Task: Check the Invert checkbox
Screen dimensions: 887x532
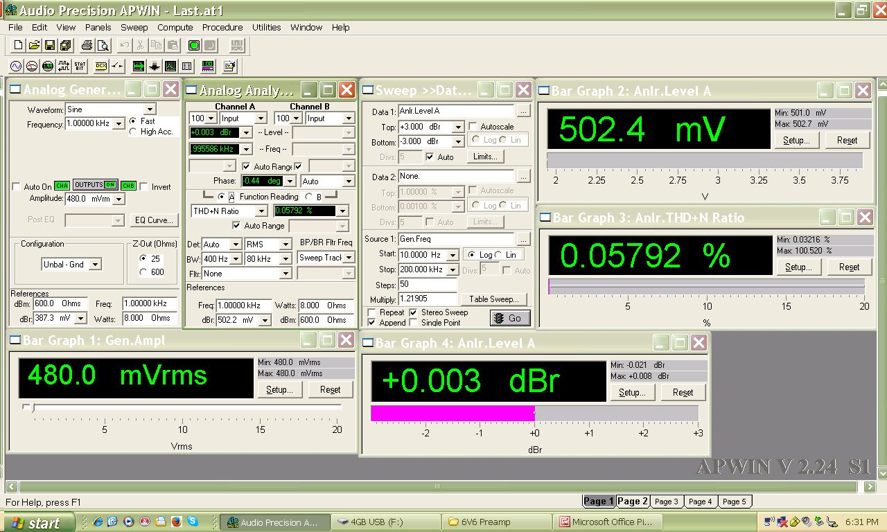Action: click(144, 187)
